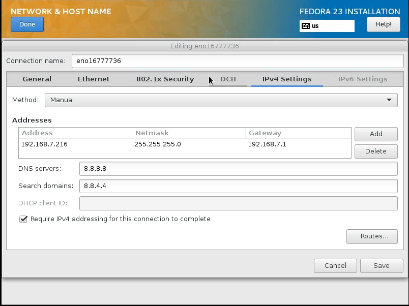The image size is (409, 306).
Task: Click the keyboard layout icon next to us
Action: point(305,26)
